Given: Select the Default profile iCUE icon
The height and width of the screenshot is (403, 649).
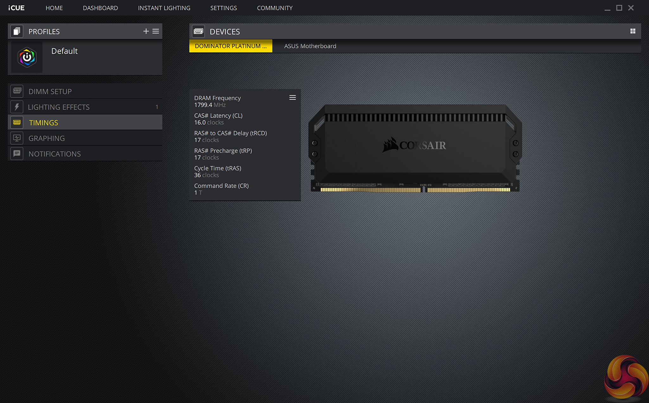Looking at the screenshot, I should tap(27, 57).
